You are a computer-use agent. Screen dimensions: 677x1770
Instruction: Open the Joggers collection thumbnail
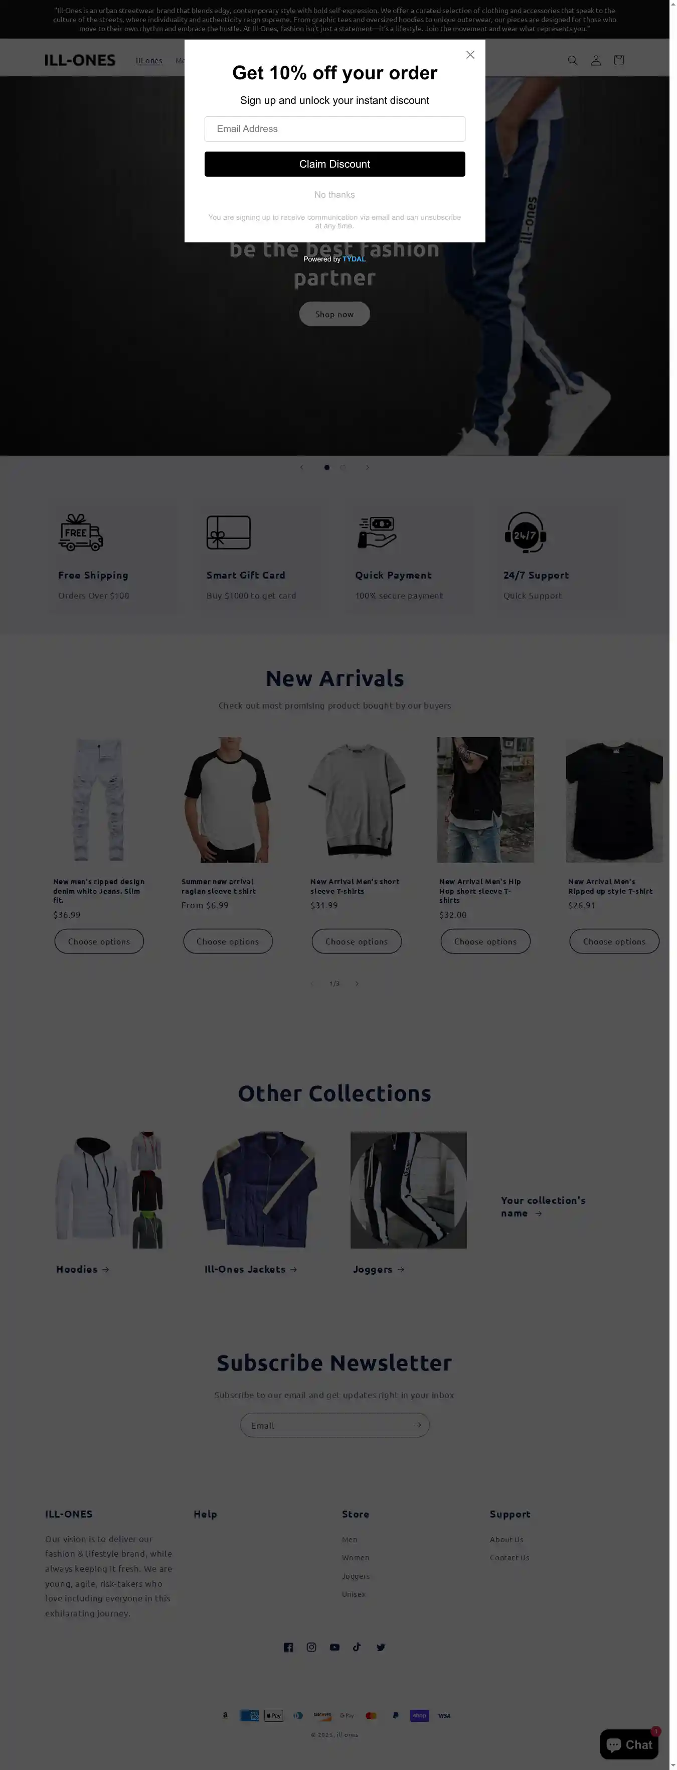409,1190
